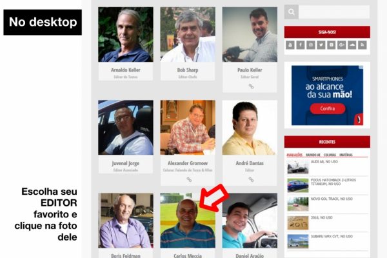The image size is (387, 258).
Task: Click the Confira ad button
Action: [x=328, y=108]
